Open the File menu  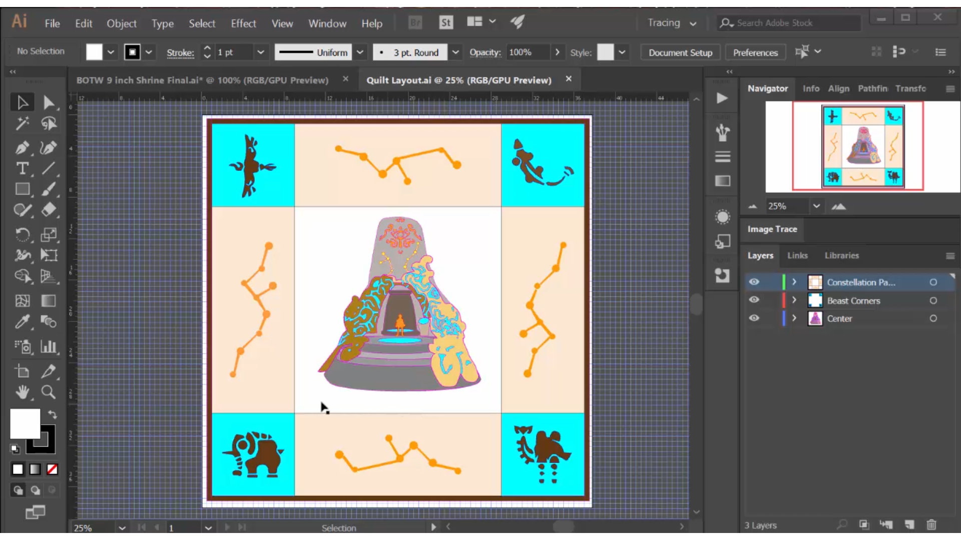(x=52, y=23)
